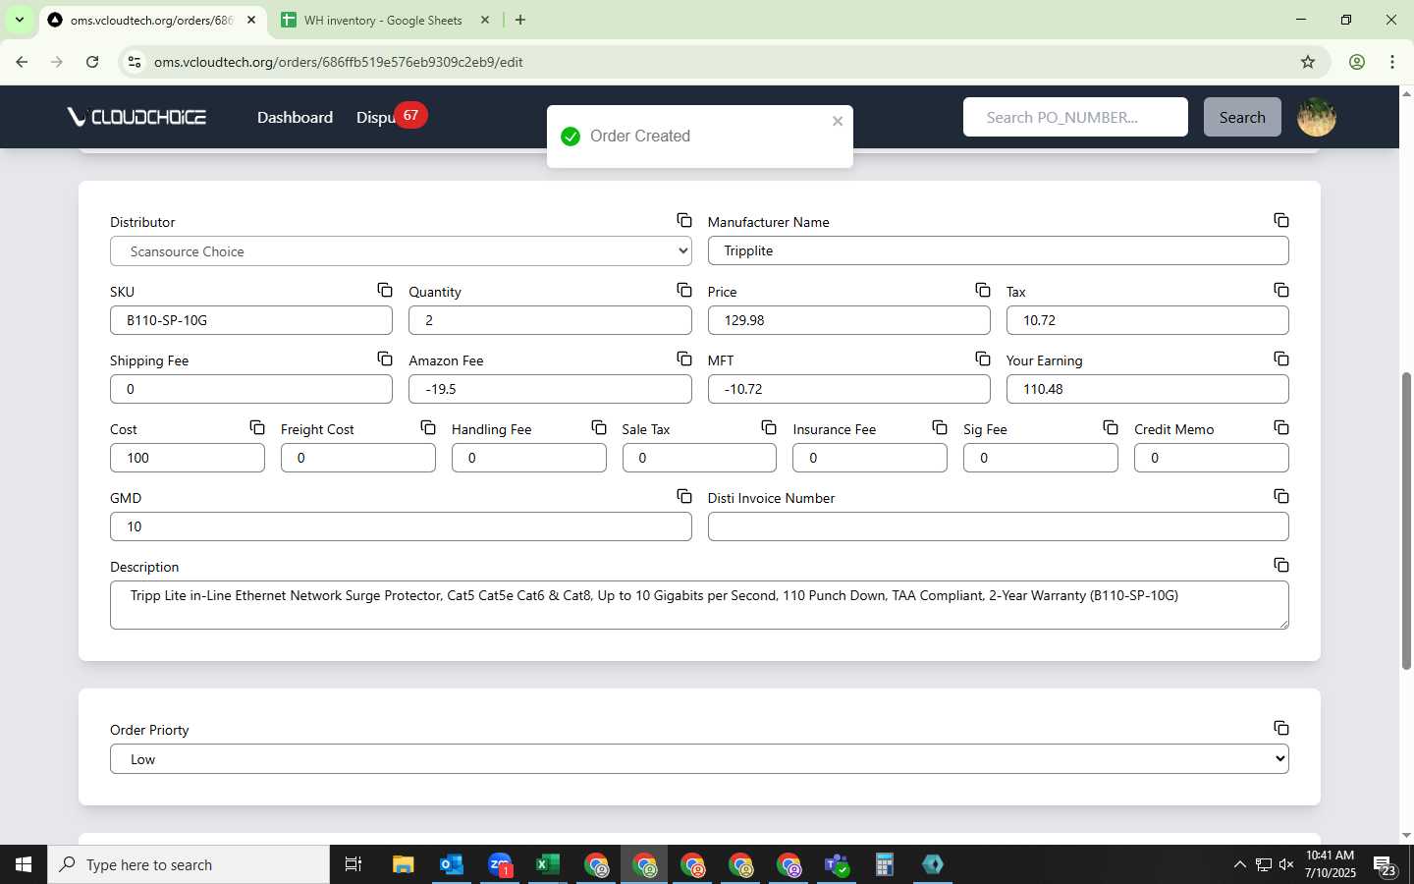Open the Chrome three-dot menu
1414x884 pixels.
tap(1392, 62)
